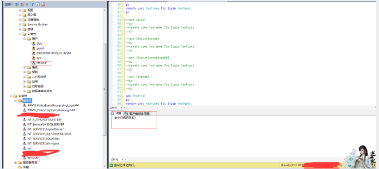379x169 pixels.
Task: Expand the 同义词 folder node
Action: 20,15
